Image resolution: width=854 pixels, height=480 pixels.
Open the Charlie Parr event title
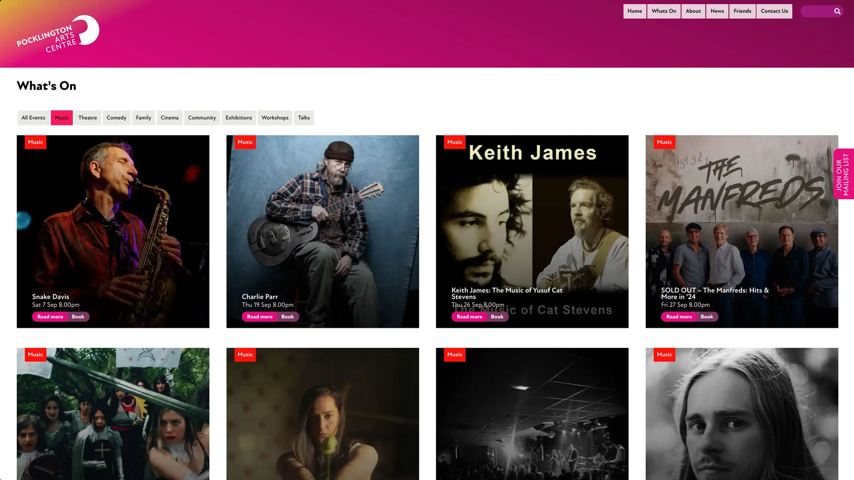260,297
